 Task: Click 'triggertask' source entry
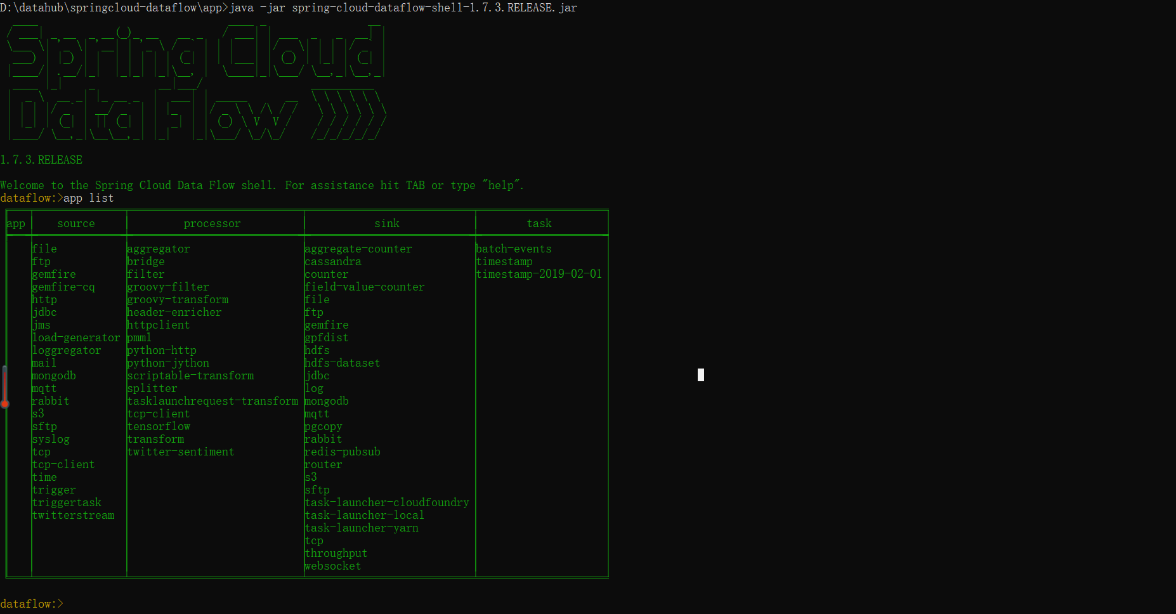(67, 502)
